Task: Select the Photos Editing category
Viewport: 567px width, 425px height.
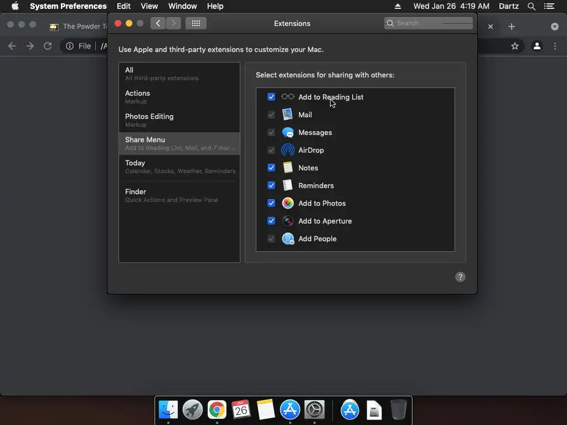Action: pyautogui.click(x=179, y=120)
